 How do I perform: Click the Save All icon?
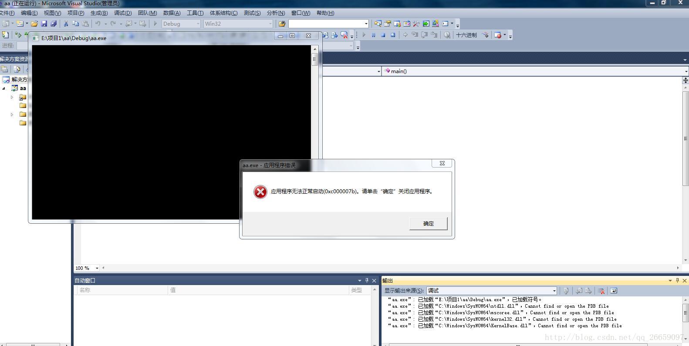click(54, 24)
